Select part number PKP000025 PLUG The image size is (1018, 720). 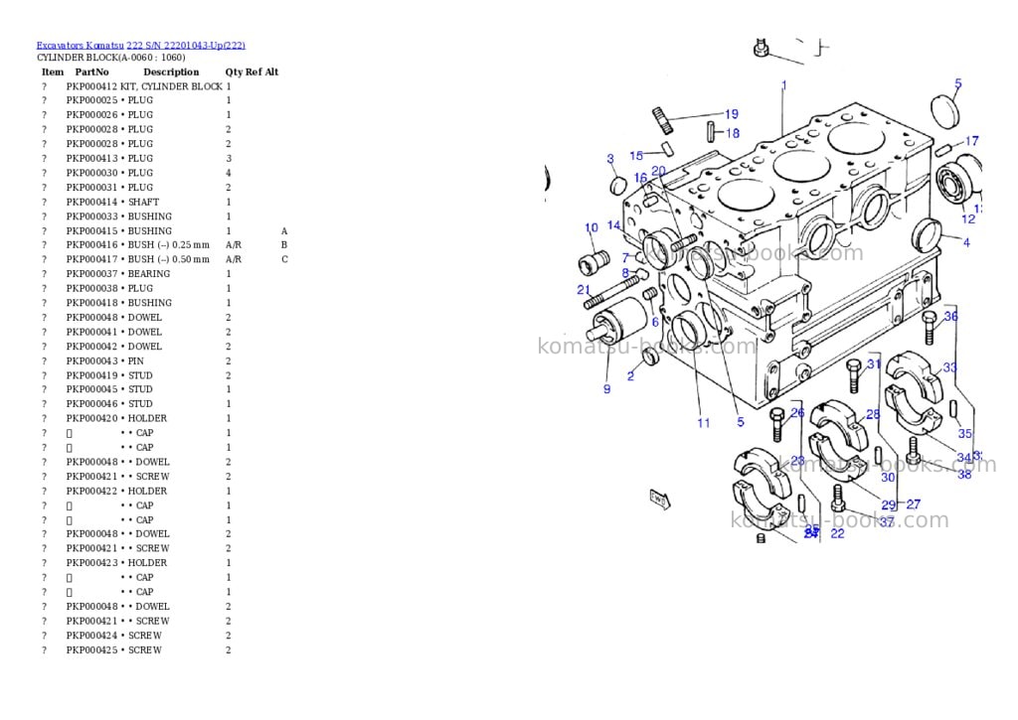coord(109,100)
